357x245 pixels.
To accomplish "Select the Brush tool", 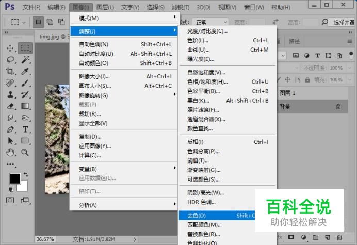I will click(x=25, y=83).
